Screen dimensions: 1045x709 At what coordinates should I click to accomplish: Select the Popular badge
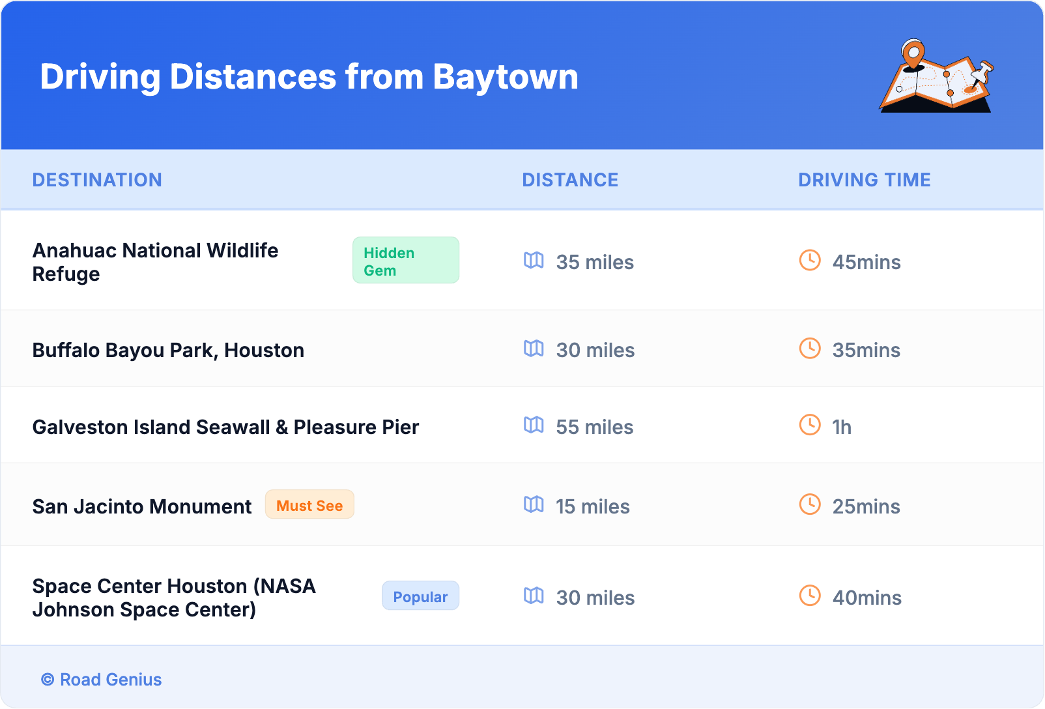(420, 596)
